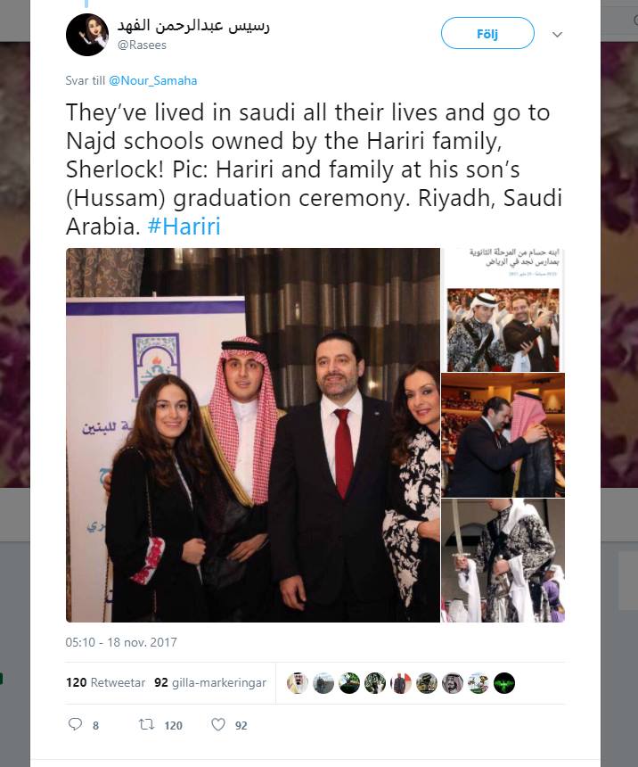Open the tweet timestamp 05:10 - 18 nov. 2017

click(121, 642)
